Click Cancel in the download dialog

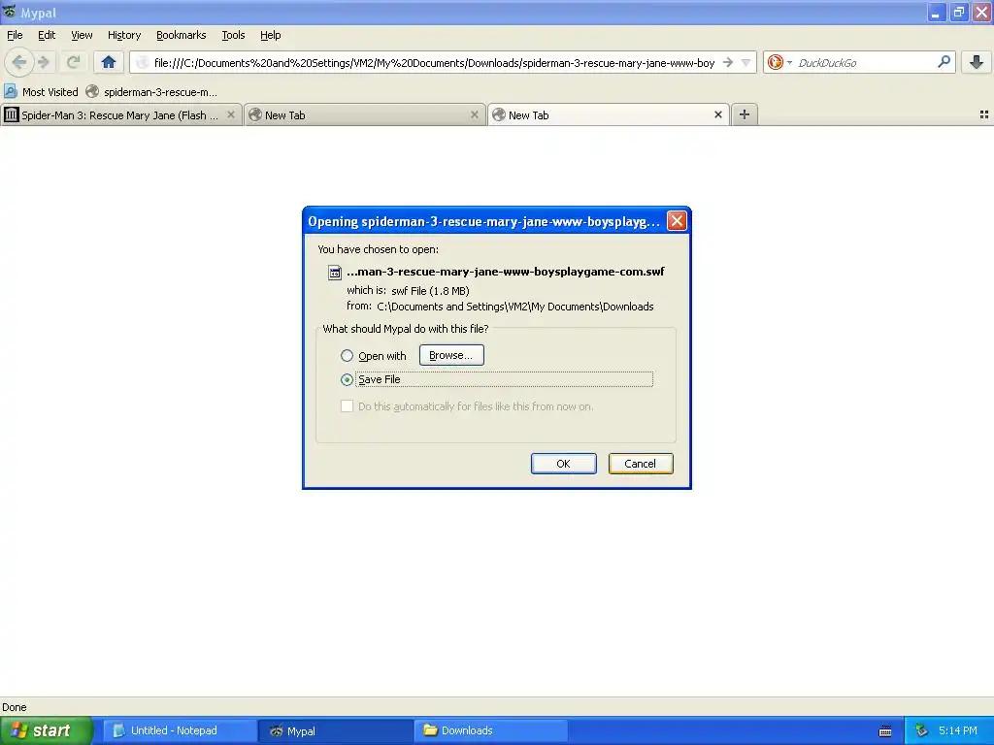coord(641,463)
